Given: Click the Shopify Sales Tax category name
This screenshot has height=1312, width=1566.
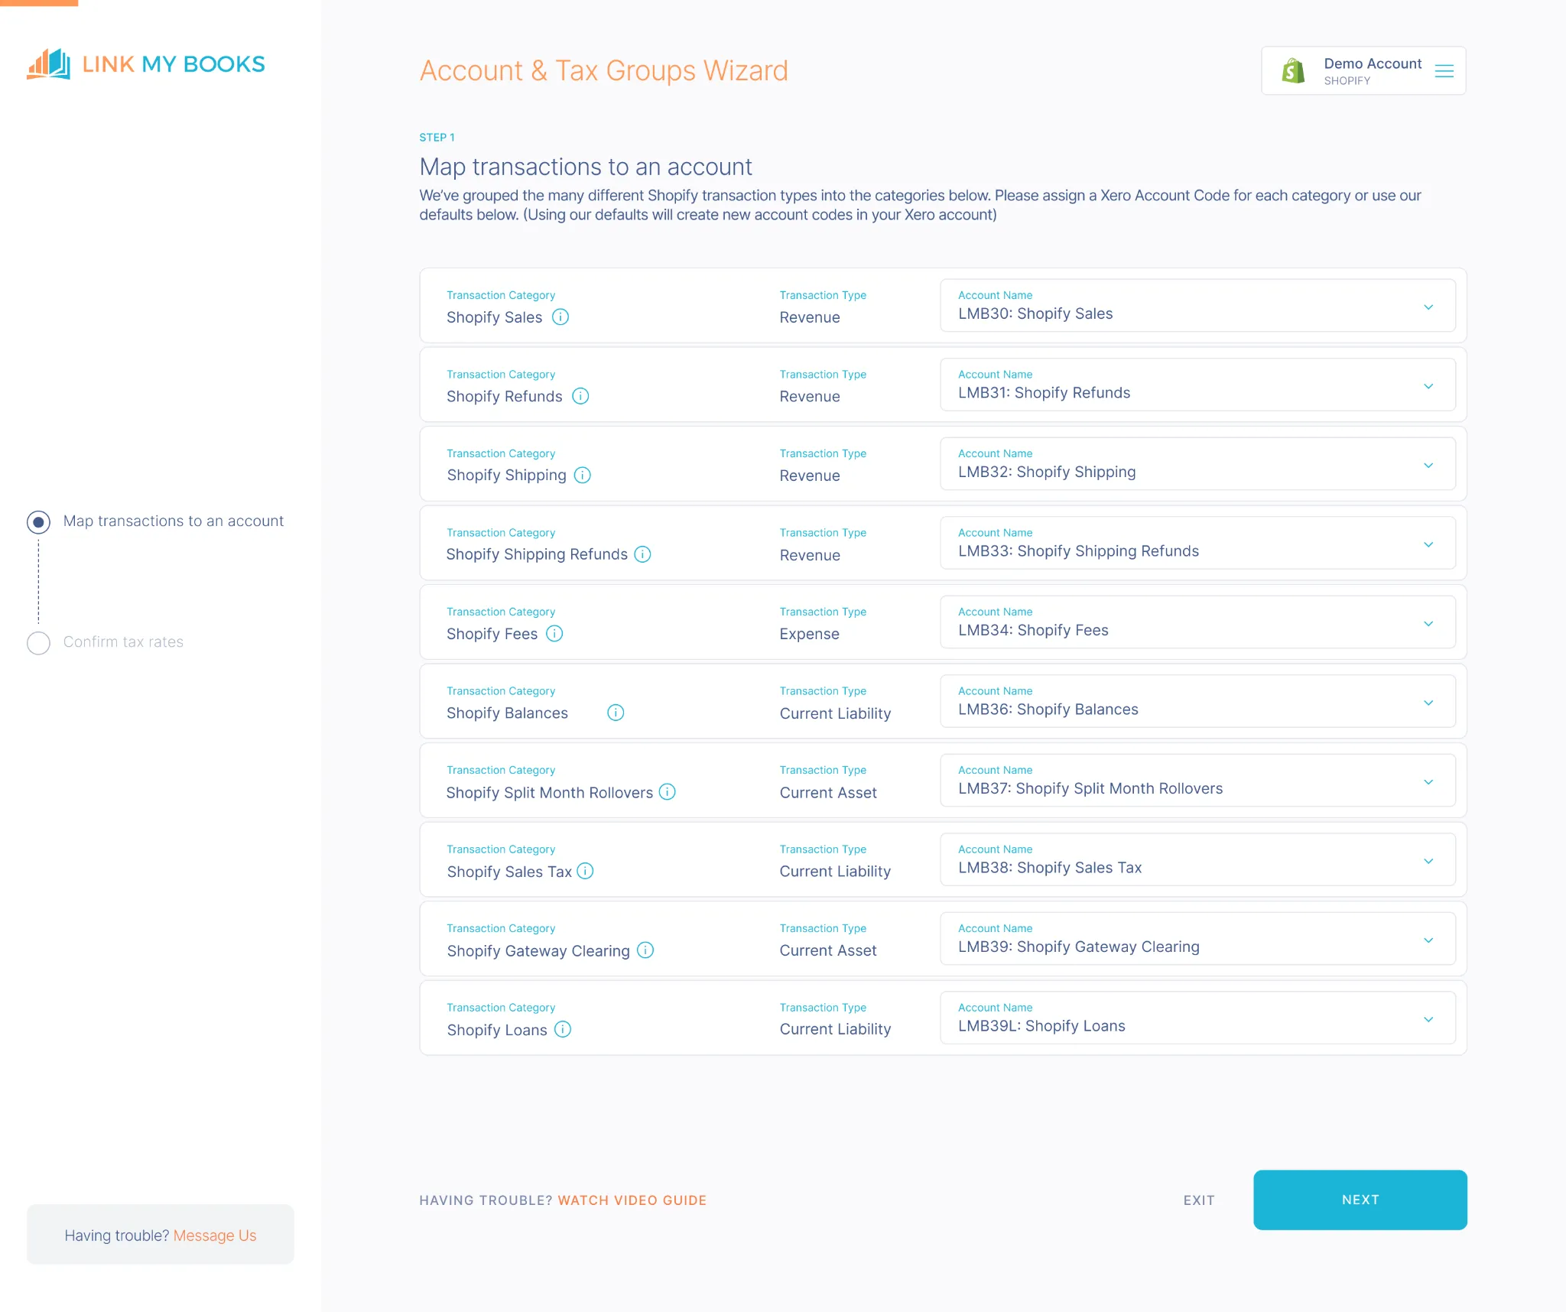Looking at the screenshot, I should [x=509, y=872].
